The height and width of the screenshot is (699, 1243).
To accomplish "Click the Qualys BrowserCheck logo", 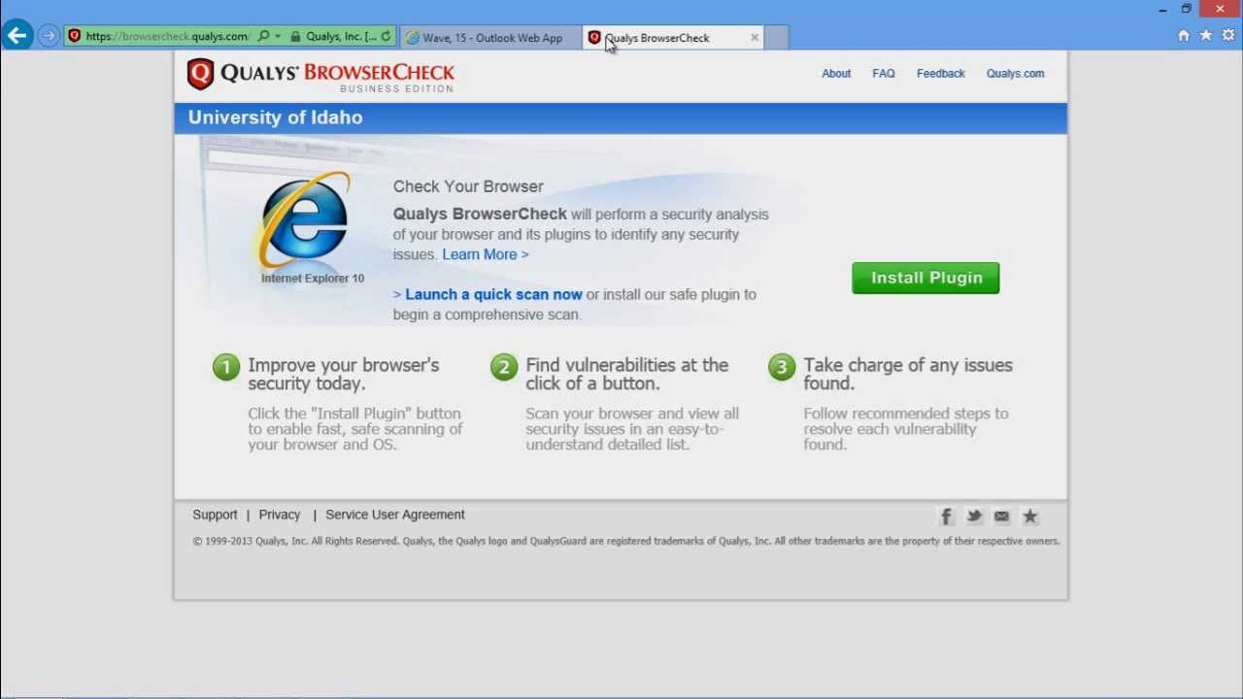I will pos(320,76).
